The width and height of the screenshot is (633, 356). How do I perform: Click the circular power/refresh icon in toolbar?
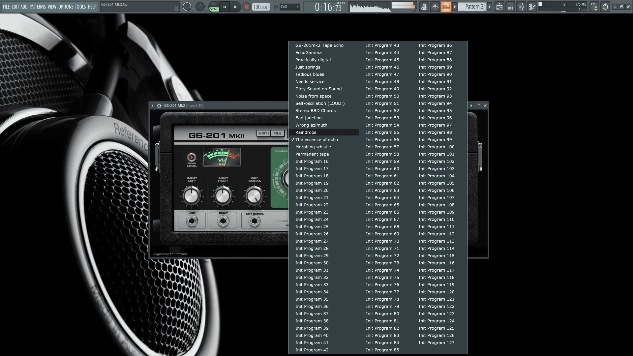(x=605, y=7)
